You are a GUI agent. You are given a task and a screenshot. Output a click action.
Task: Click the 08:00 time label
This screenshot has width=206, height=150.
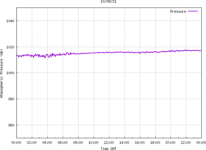coord(78,142)
